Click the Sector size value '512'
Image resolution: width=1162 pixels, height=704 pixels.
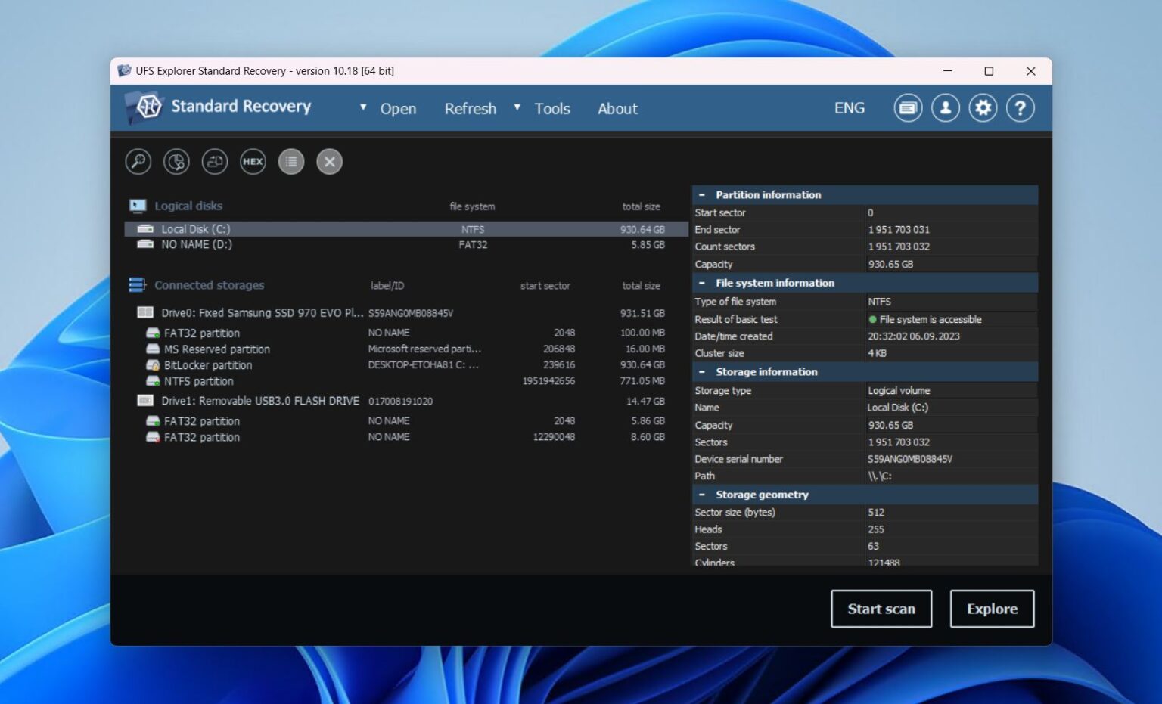click(876, 513)
